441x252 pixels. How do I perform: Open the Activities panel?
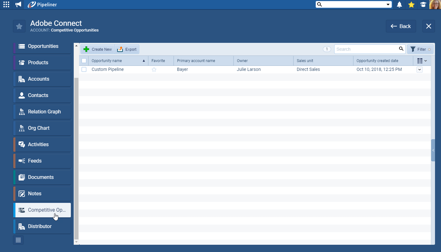(x=38, y=144)
